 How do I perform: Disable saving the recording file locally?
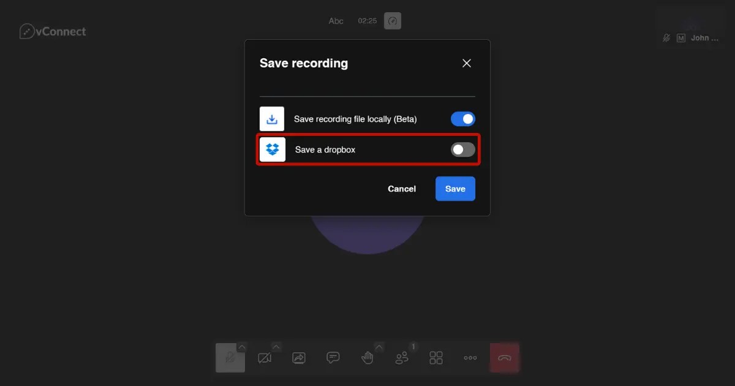[463, 118]
